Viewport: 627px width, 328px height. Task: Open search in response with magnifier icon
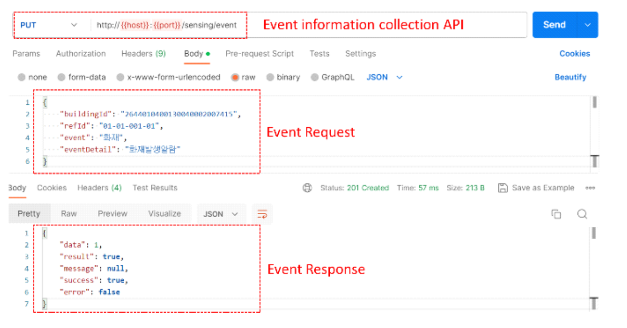tap(582, 214)
